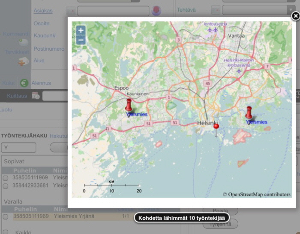The height and width of the screenshot is (234, 300).
Task: Click the Asiakas link
Action: 42,10
